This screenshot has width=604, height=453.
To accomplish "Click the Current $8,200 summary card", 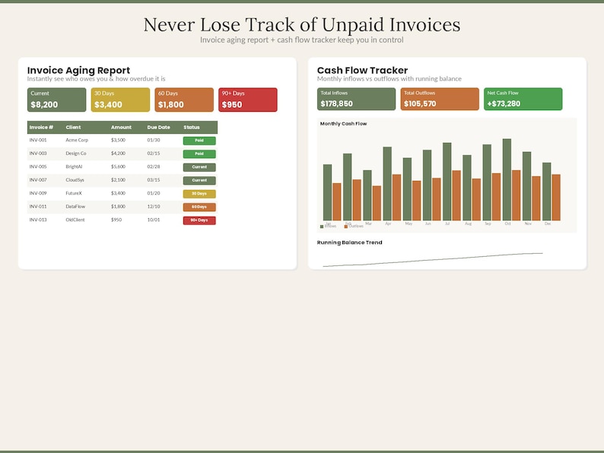I will pyautogui.click(x=56, y=100).
